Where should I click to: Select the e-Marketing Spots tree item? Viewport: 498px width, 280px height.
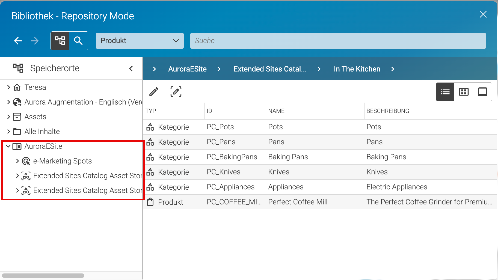pyautogui.click(x=62, y=161)
